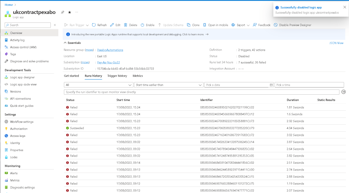Viewport: 349px width, 193px height.
Task: Sort by the Start time column header
Action: pyautogui.click(x=123, y=100)
